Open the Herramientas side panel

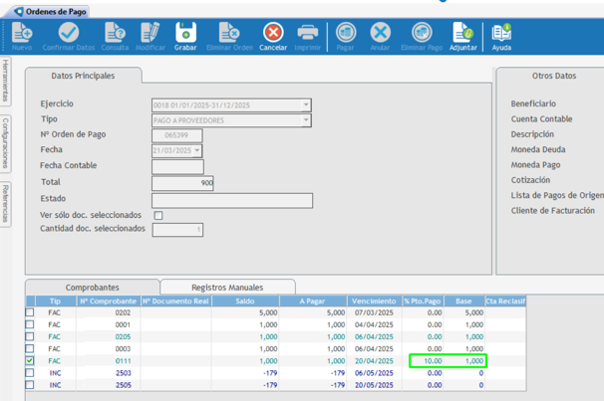(6, 82)
